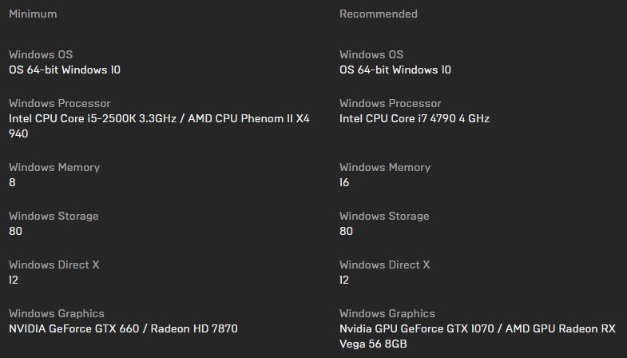Click Windows Graphics label under Recommended
The height and width of the screenshot is (358, 627).
tap(387, 313)
